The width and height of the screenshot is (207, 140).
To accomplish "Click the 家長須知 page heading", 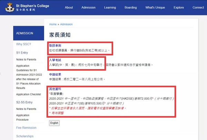I will (x=60, y=35).
